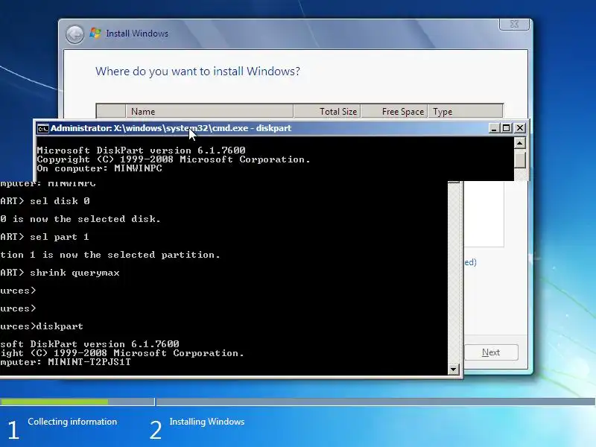Click the Windows flag icon in Install Windows title
The width and height of the screenshot is (596, 447).
(95, 34)
